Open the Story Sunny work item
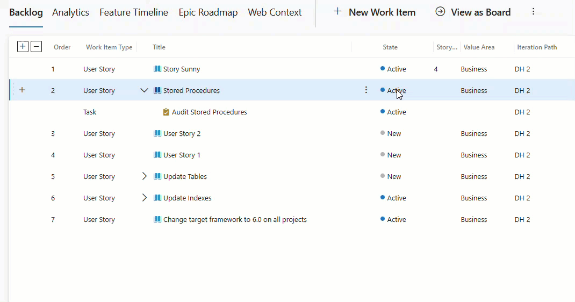The height and width of the screenshot is (302, 575). tap(182, 69)
